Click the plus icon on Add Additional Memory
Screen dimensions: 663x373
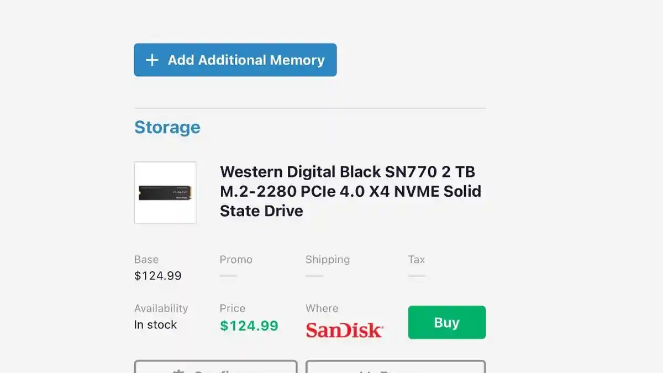point(152,60)
